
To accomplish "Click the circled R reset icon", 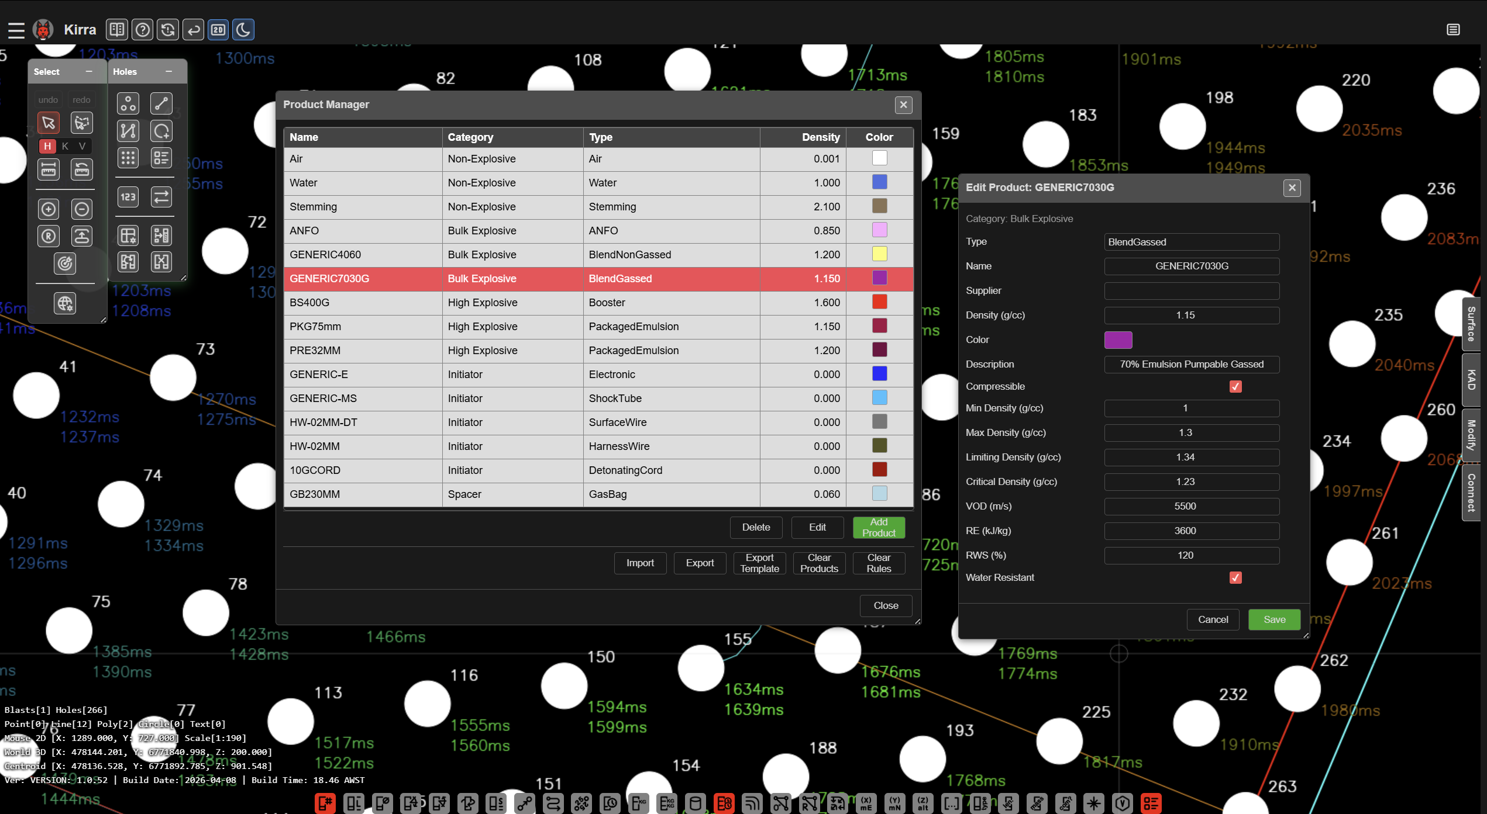I will pyautogui.click(x=49, y=236).
